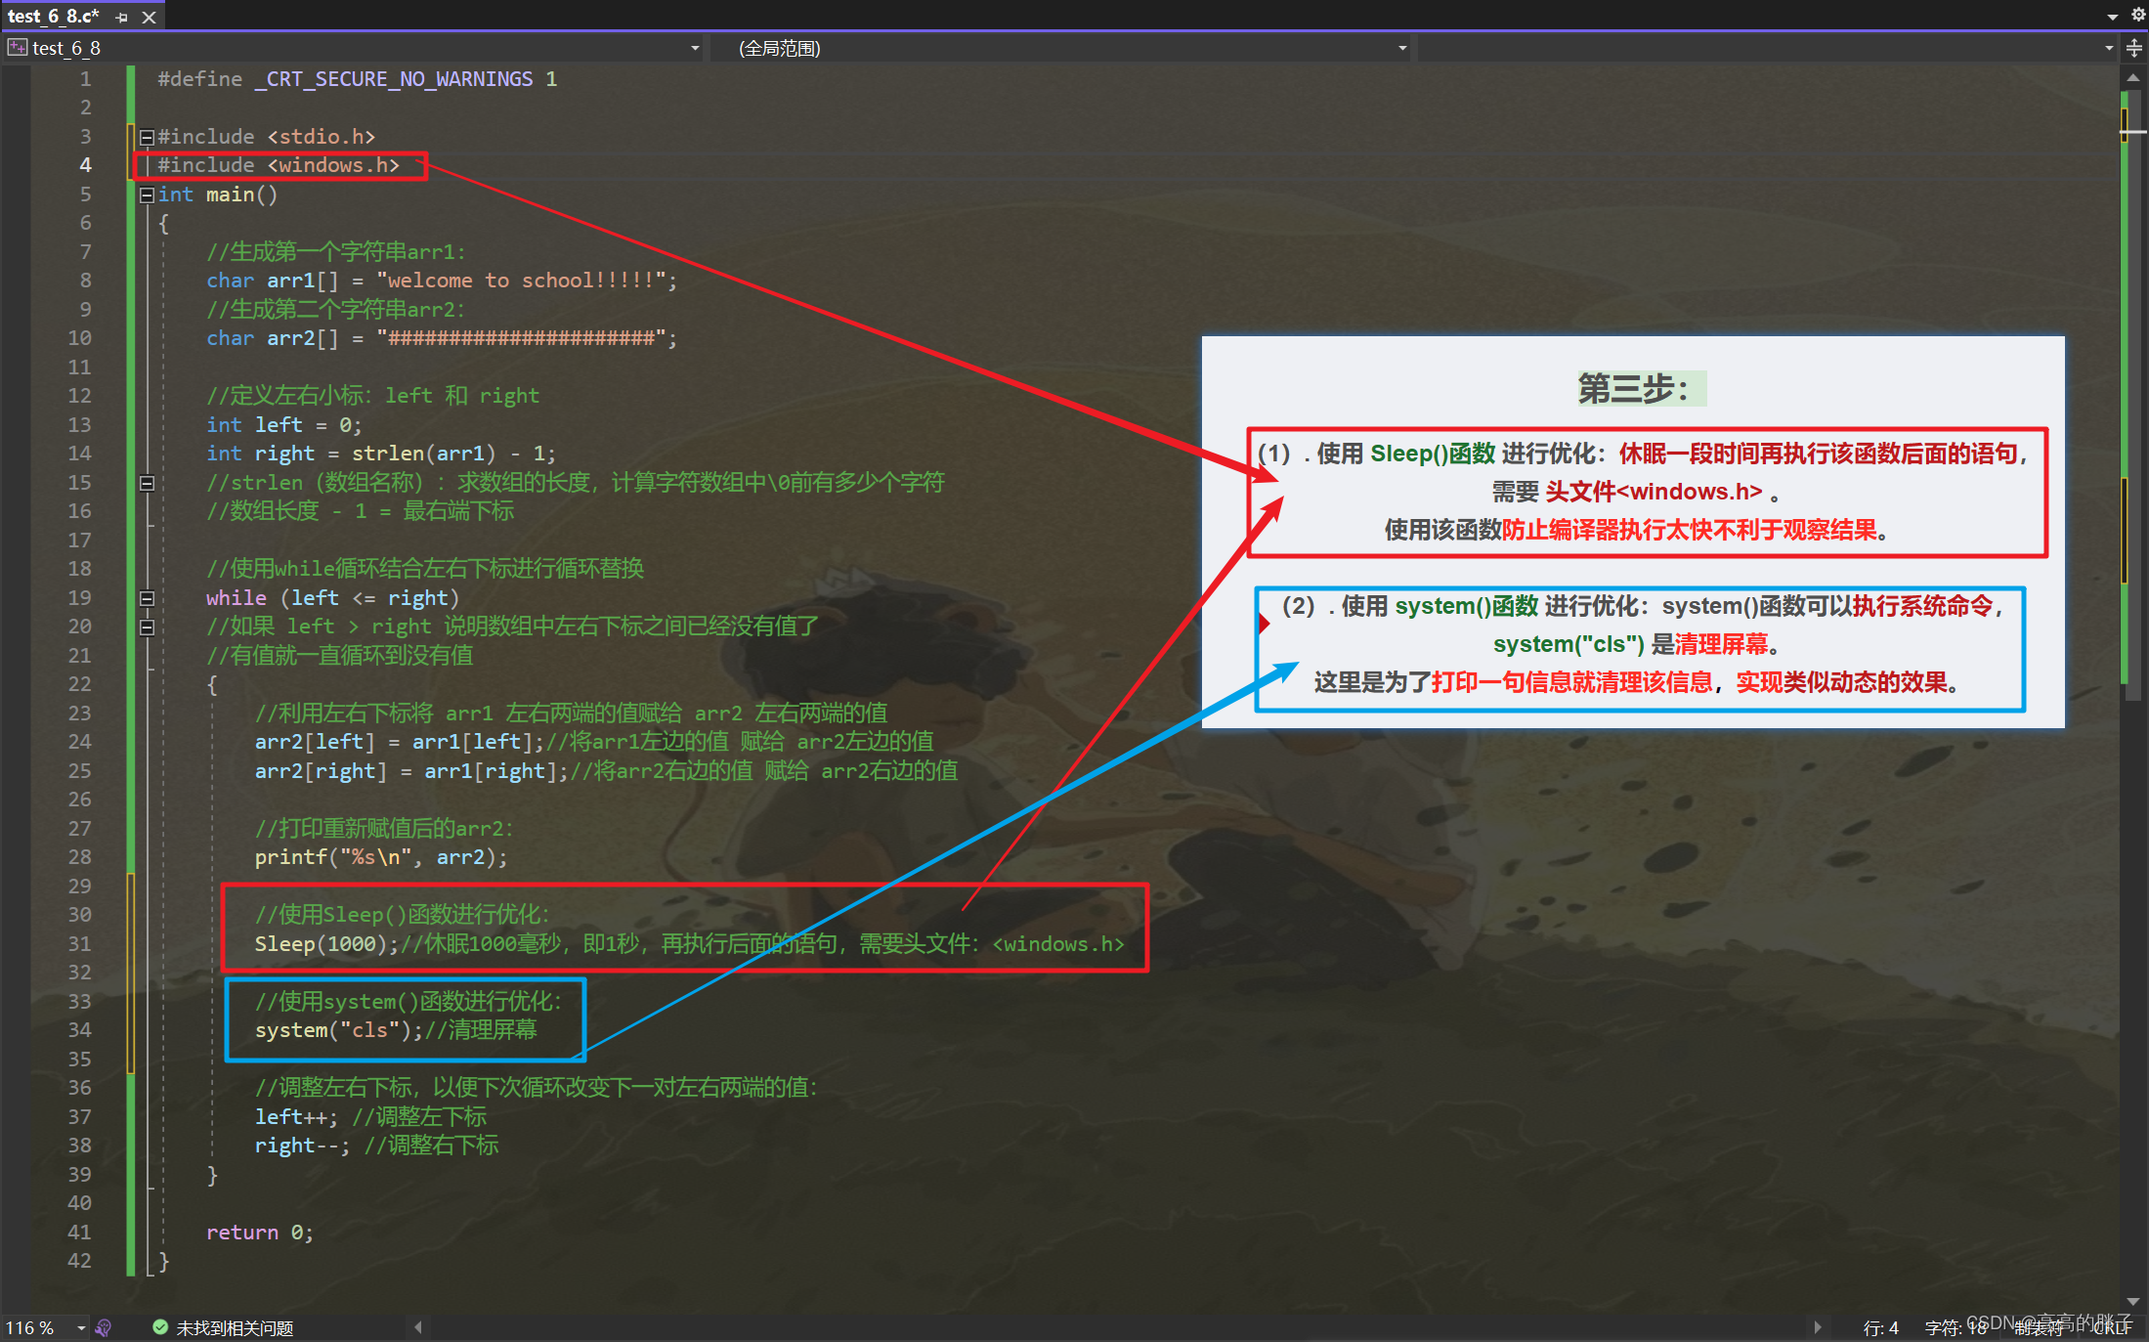Image resolution: width=2149 pixels, height=1342 pixels.
Task: Open the test_6_8 project scope dropdown
Action: tap(695, 48)
